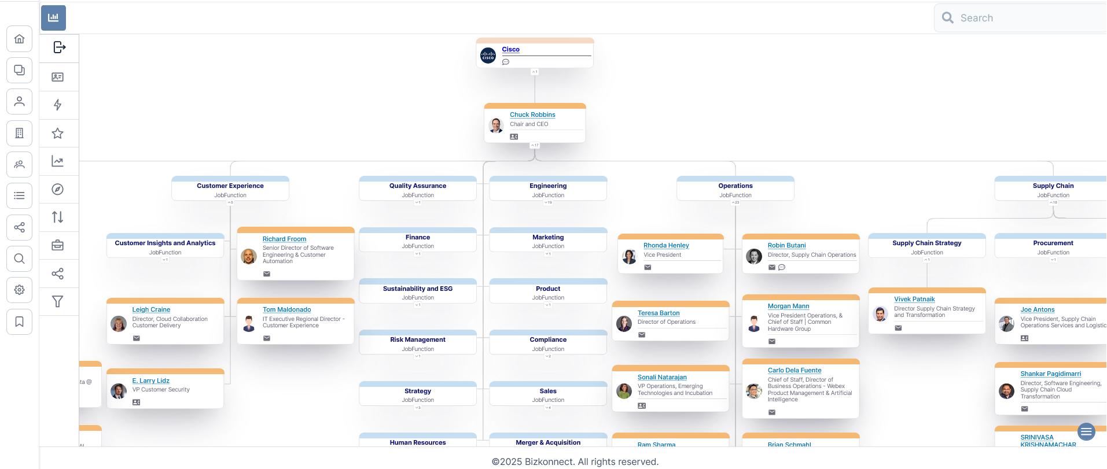The image size is (1107, 469).
Task: Select the blue chart button at top
Action: (x=53, y=18)
